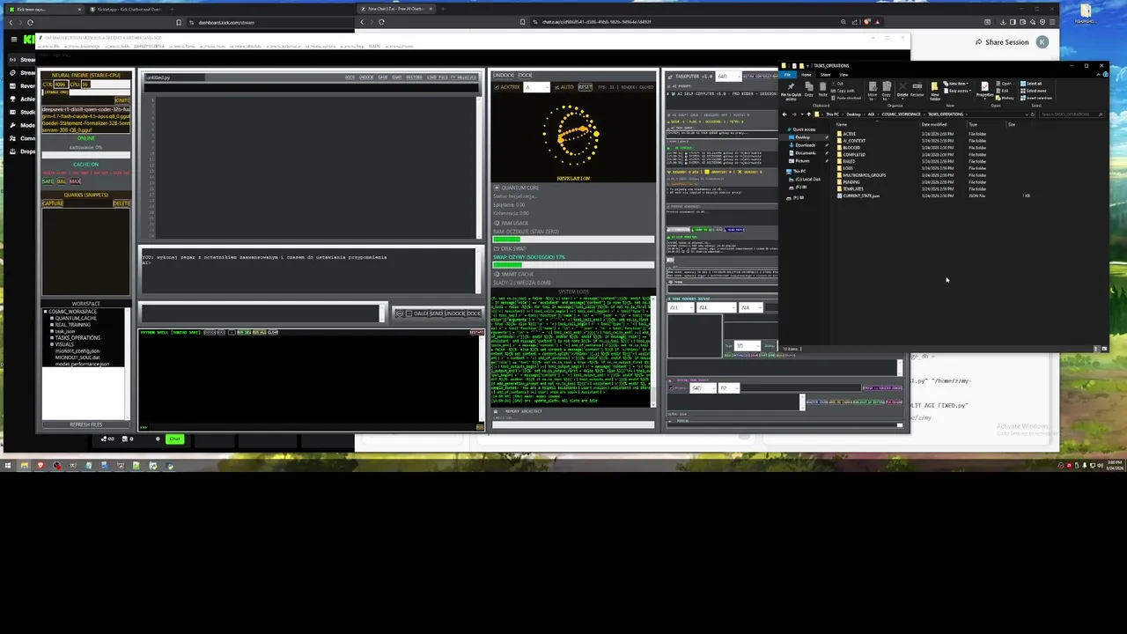Open the Windows Start menu

tap(7, 465)
